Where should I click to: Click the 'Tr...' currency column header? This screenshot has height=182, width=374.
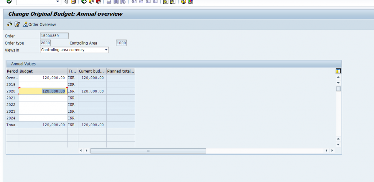[73, 71]
